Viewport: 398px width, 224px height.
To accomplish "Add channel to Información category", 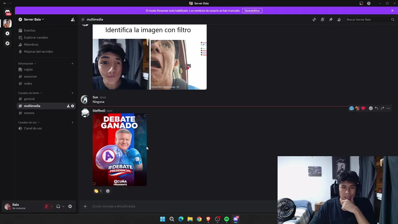I will [72, 63].
